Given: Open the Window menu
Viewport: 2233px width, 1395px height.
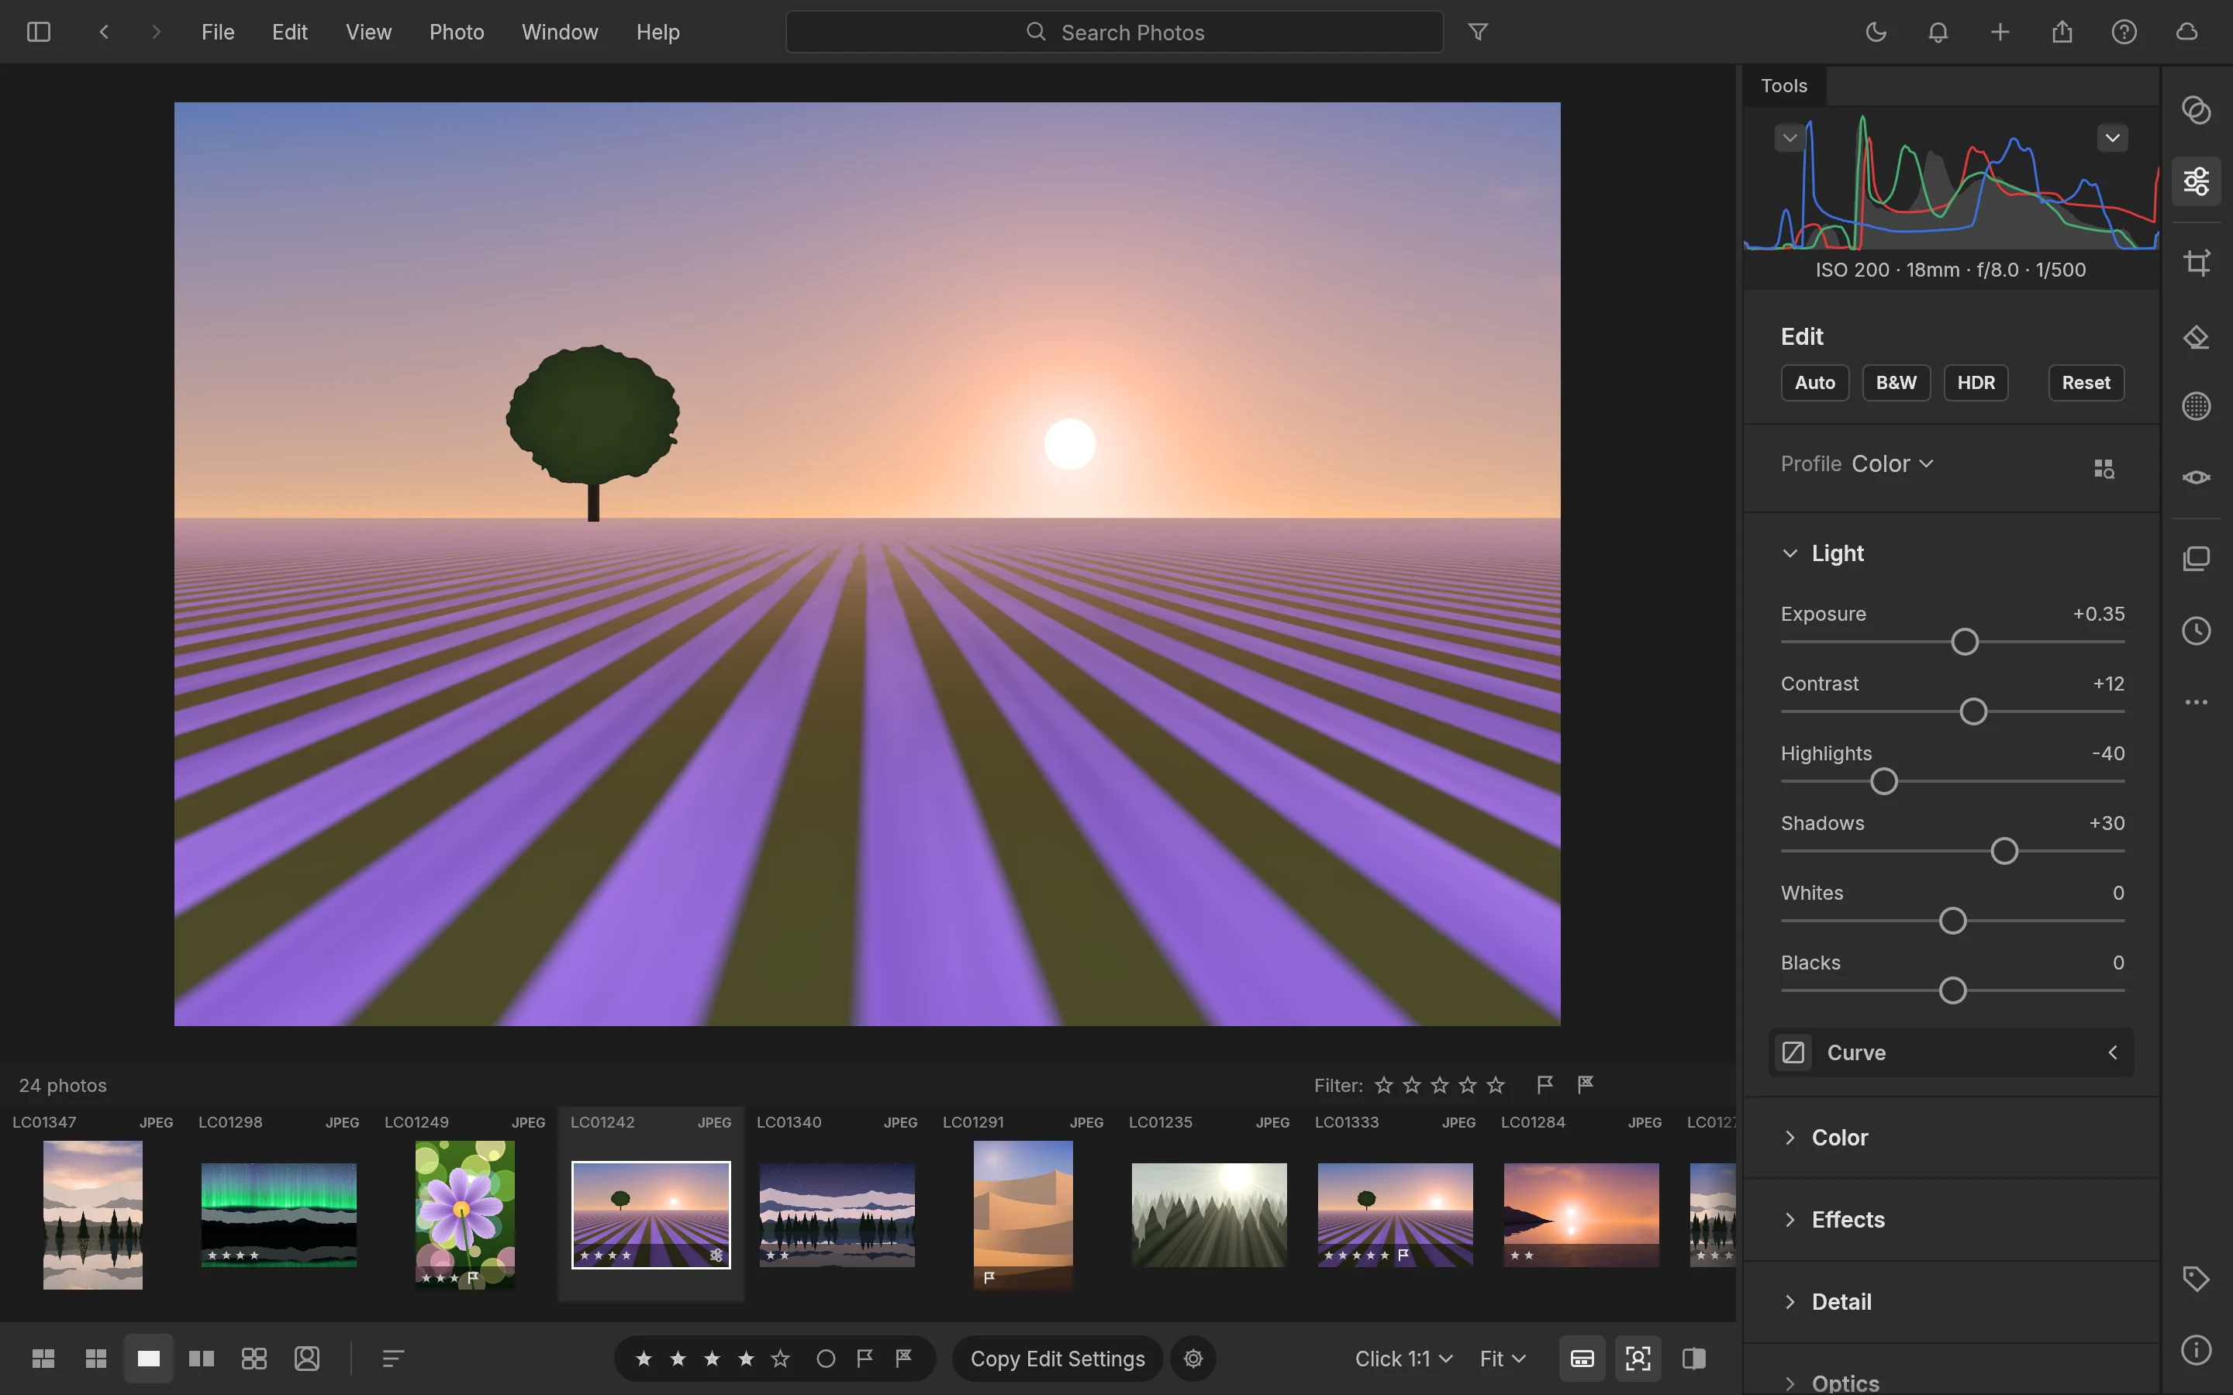Looking at the screenshot, I should (x=560, y=33).
